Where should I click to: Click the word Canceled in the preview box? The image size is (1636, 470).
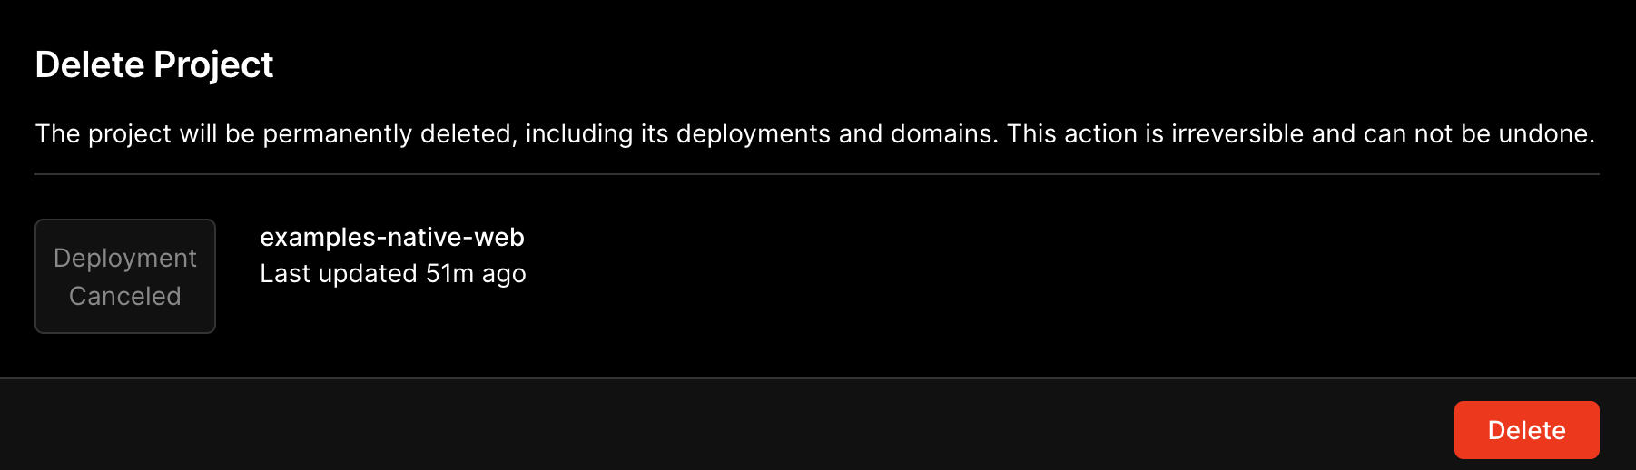tap(125, 296)
